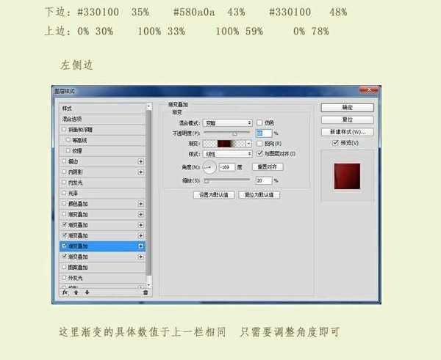The height and width of the screenshot is (360, 441).
Task: Click the 确定 button
Action: [348, 108]
